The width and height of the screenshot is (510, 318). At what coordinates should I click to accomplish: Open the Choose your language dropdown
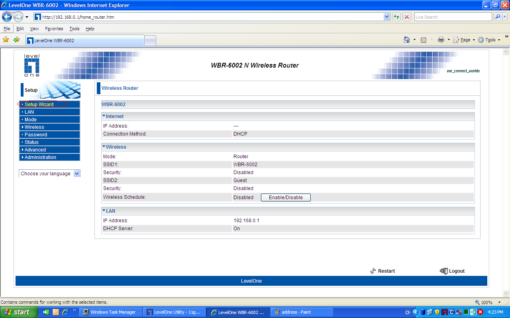coord(76,173)
